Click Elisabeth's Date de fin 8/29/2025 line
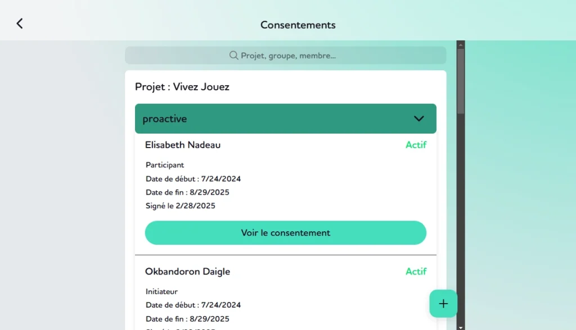Screen dimensions: 576x330 [x=187, y=192]
